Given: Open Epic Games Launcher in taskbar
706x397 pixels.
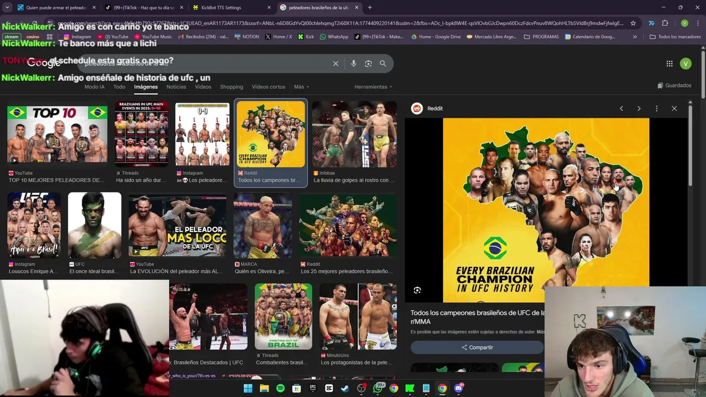Looking at the screenshot, I should (313, 388).
